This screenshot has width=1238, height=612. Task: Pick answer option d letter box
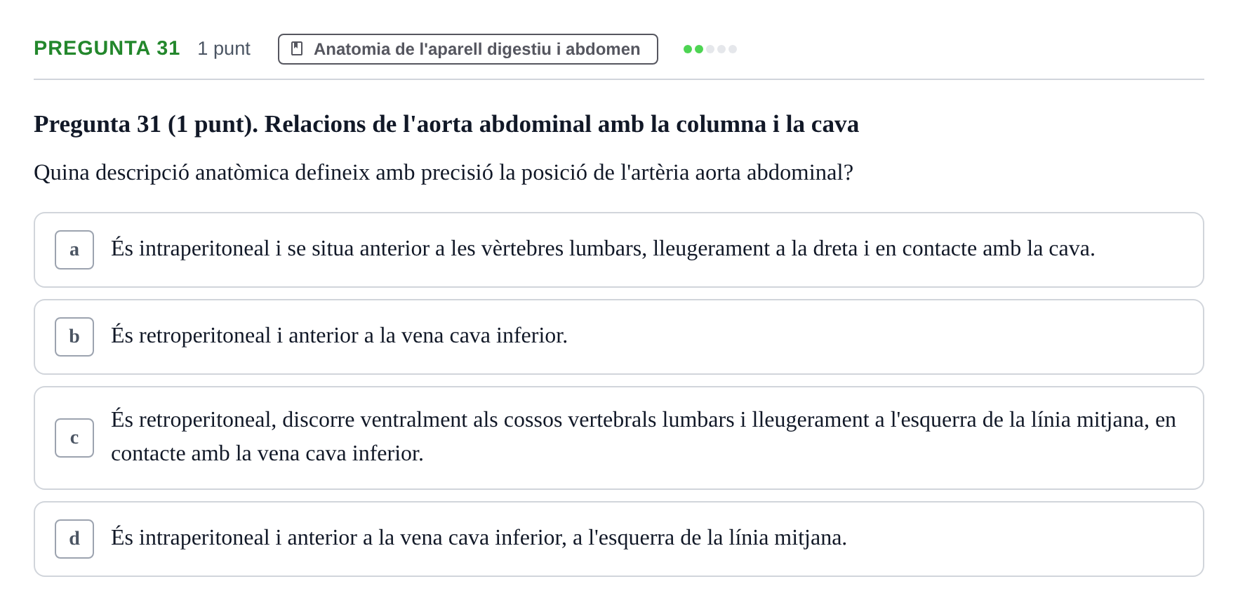(x=74, y=539)
